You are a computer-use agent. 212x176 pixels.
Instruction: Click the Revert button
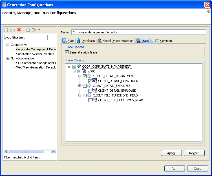click(194, 153)
